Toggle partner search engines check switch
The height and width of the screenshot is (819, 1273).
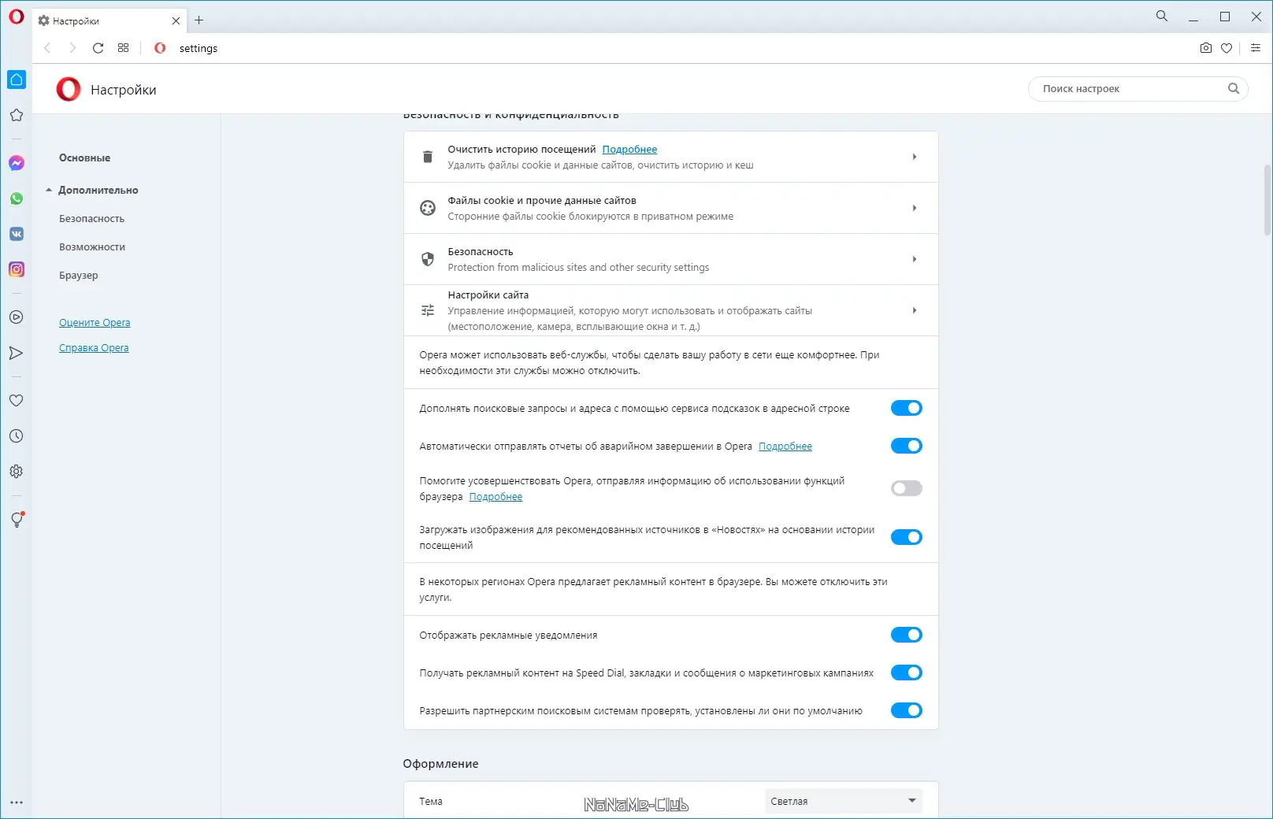click(x=906, y=710)
